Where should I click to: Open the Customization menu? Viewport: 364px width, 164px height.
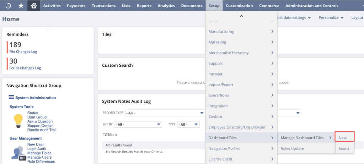(x=239, y=6)
